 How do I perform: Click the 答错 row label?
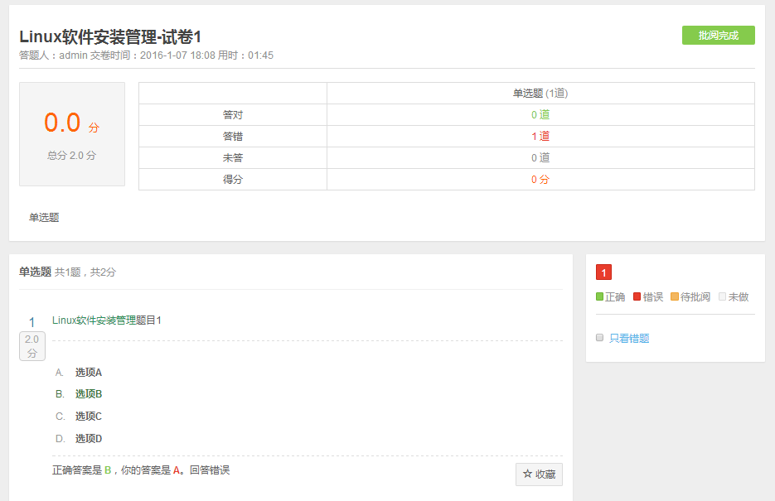[x=233, y=137]
